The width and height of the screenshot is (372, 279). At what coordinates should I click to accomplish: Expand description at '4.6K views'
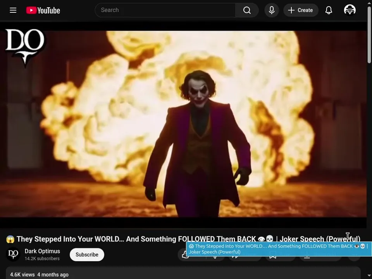tap(22, 274)
